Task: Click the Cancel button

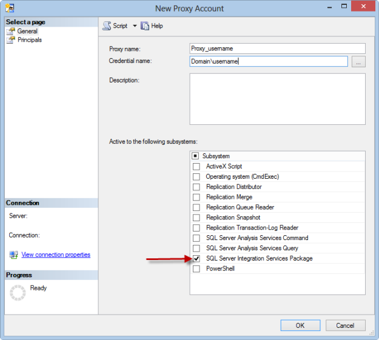Action: [x=345, y=325]
